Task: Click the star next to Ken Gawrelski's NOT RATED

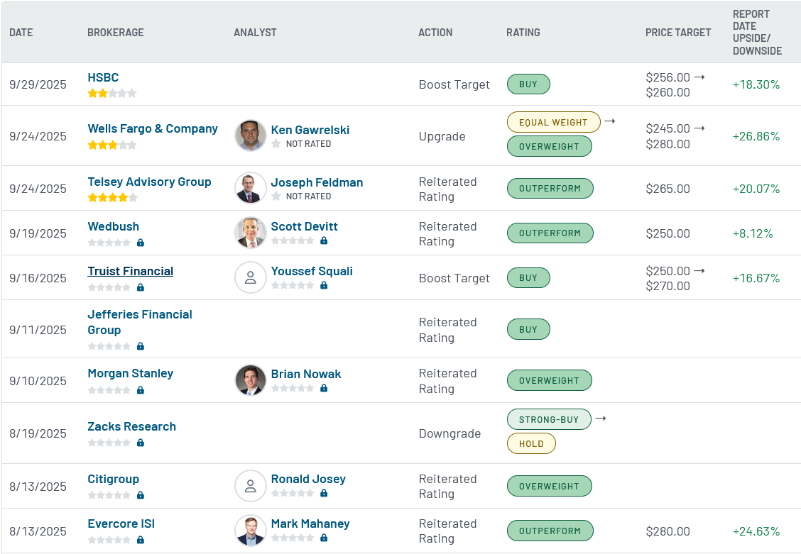Action: coord(276,144)
